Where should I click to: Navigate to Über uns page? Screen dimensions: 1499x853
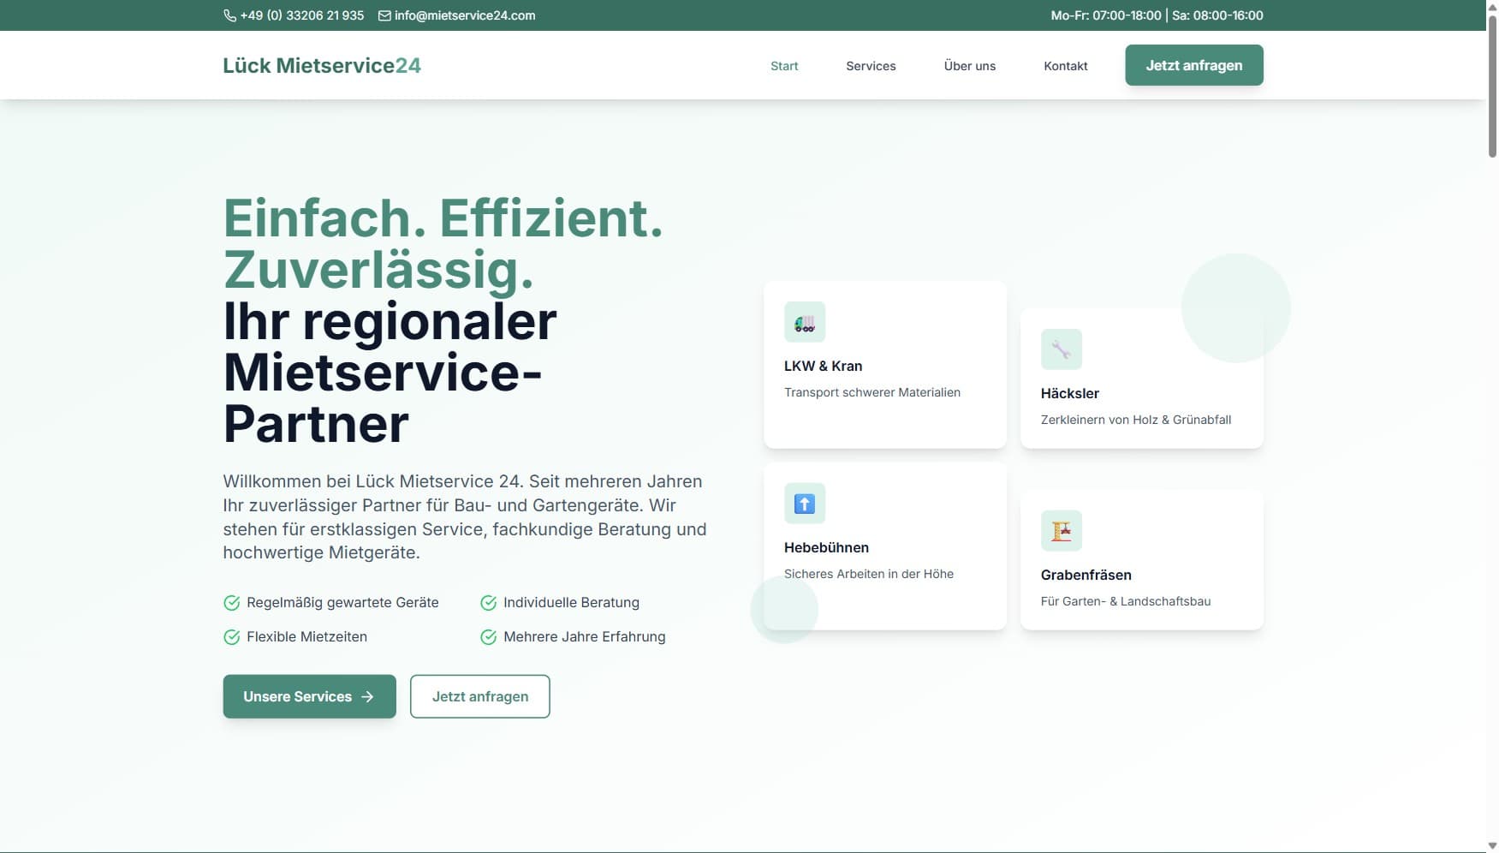pyautogui.click(x=969, y=66)
